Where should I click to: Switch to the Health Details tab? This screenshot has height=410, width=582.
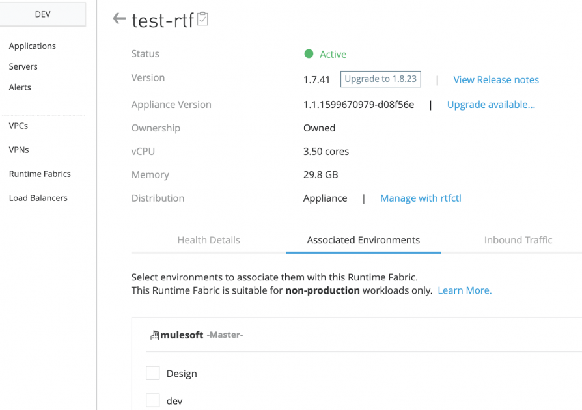(x=208, y=240)
